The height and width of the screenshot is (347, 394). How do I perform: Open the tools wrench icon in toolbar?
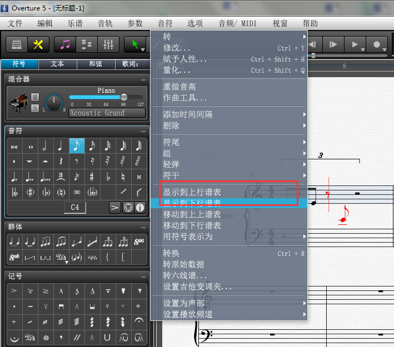38,44
